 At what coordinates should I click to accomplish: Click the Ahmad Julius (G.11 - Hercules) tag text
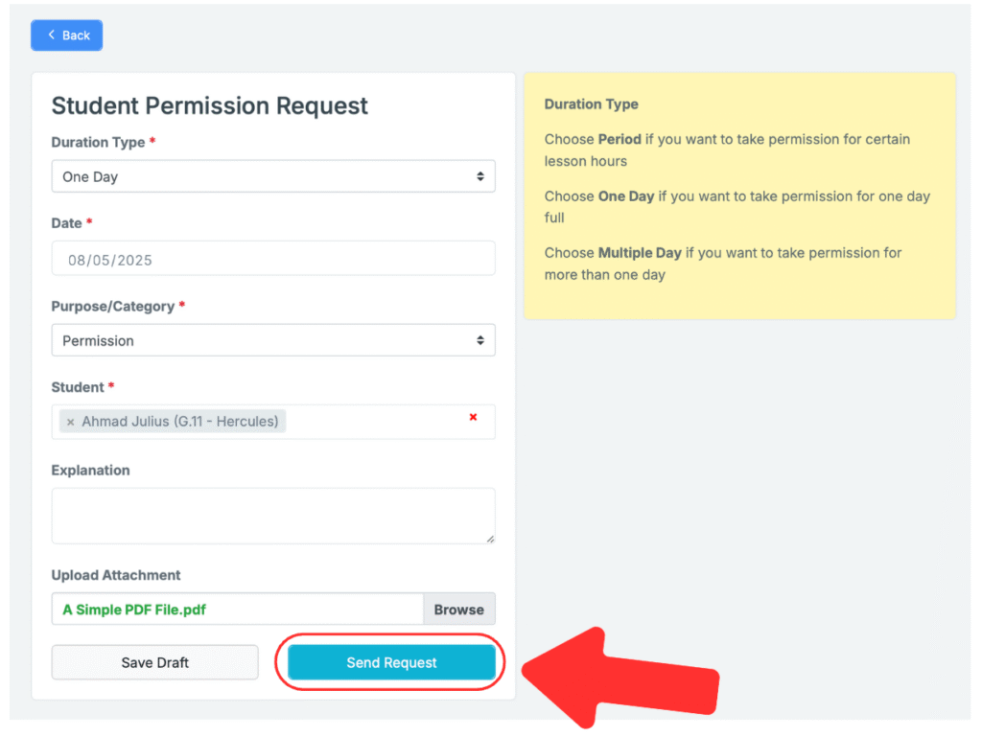180,422
